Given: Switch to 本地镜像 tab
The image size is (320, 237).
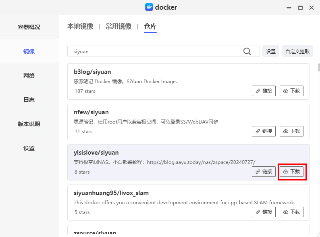Looking at the screenshot, I should click(80, 26).
